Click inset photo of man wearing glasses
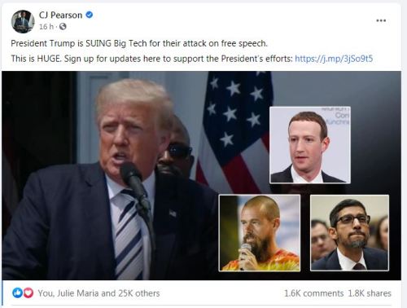 (349, 233)
